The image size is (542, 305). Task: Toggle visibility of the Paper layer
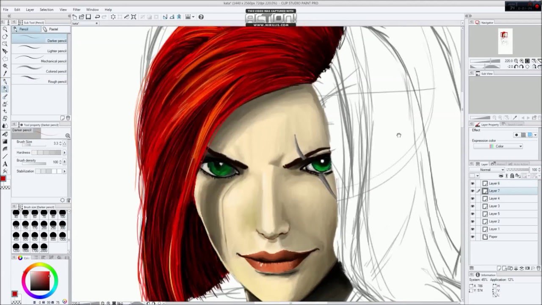tap(473, 237)
